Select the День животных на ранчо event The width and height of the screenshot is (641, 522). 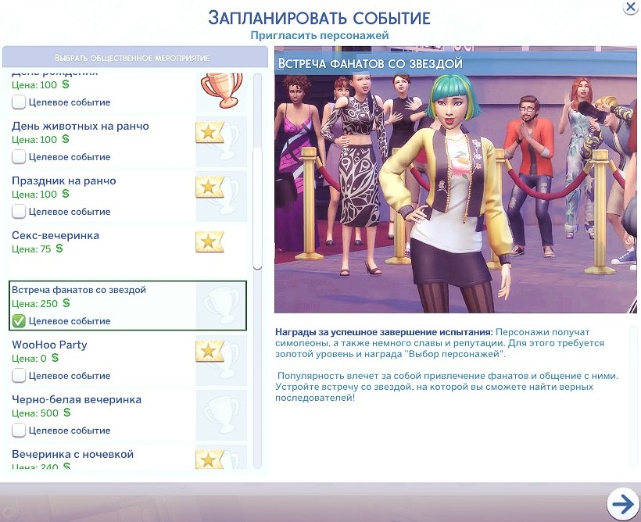(x=128, y=141)
